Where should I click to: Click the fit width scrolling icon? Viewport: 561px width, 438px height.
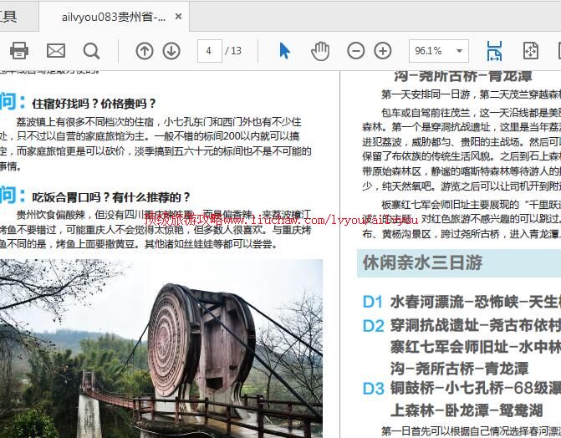coord(494,51)
